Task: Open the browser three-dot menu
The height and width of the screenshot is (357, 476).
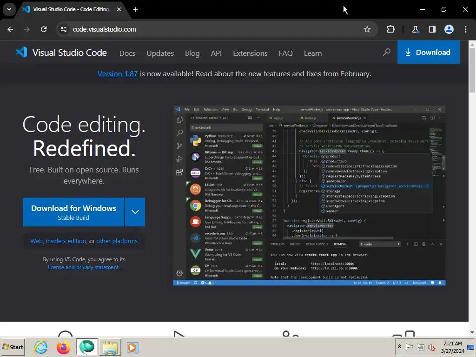Action: point(466,29)
